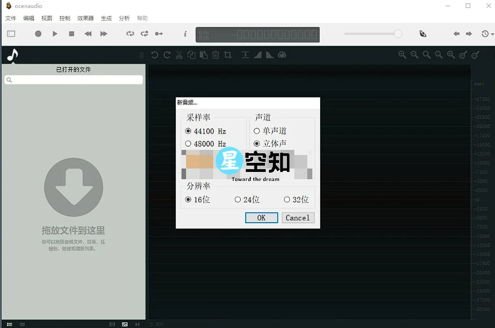Select 单声道 (mono) channel option

pos(257,131)
